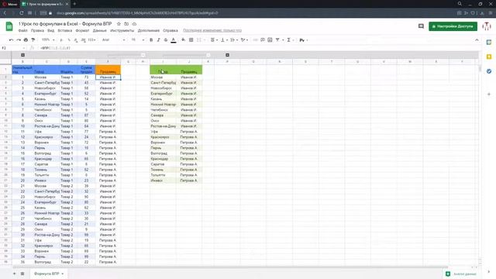
Task: Click the create filter icon
Action: coord(277,40)
